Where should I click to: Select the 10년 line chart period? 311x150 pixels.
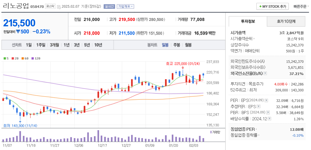coord(98,45)
